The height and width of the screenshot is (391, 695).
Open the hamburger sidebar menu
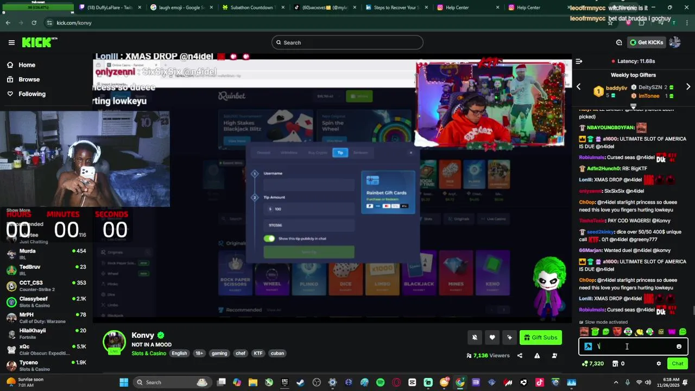11,42
